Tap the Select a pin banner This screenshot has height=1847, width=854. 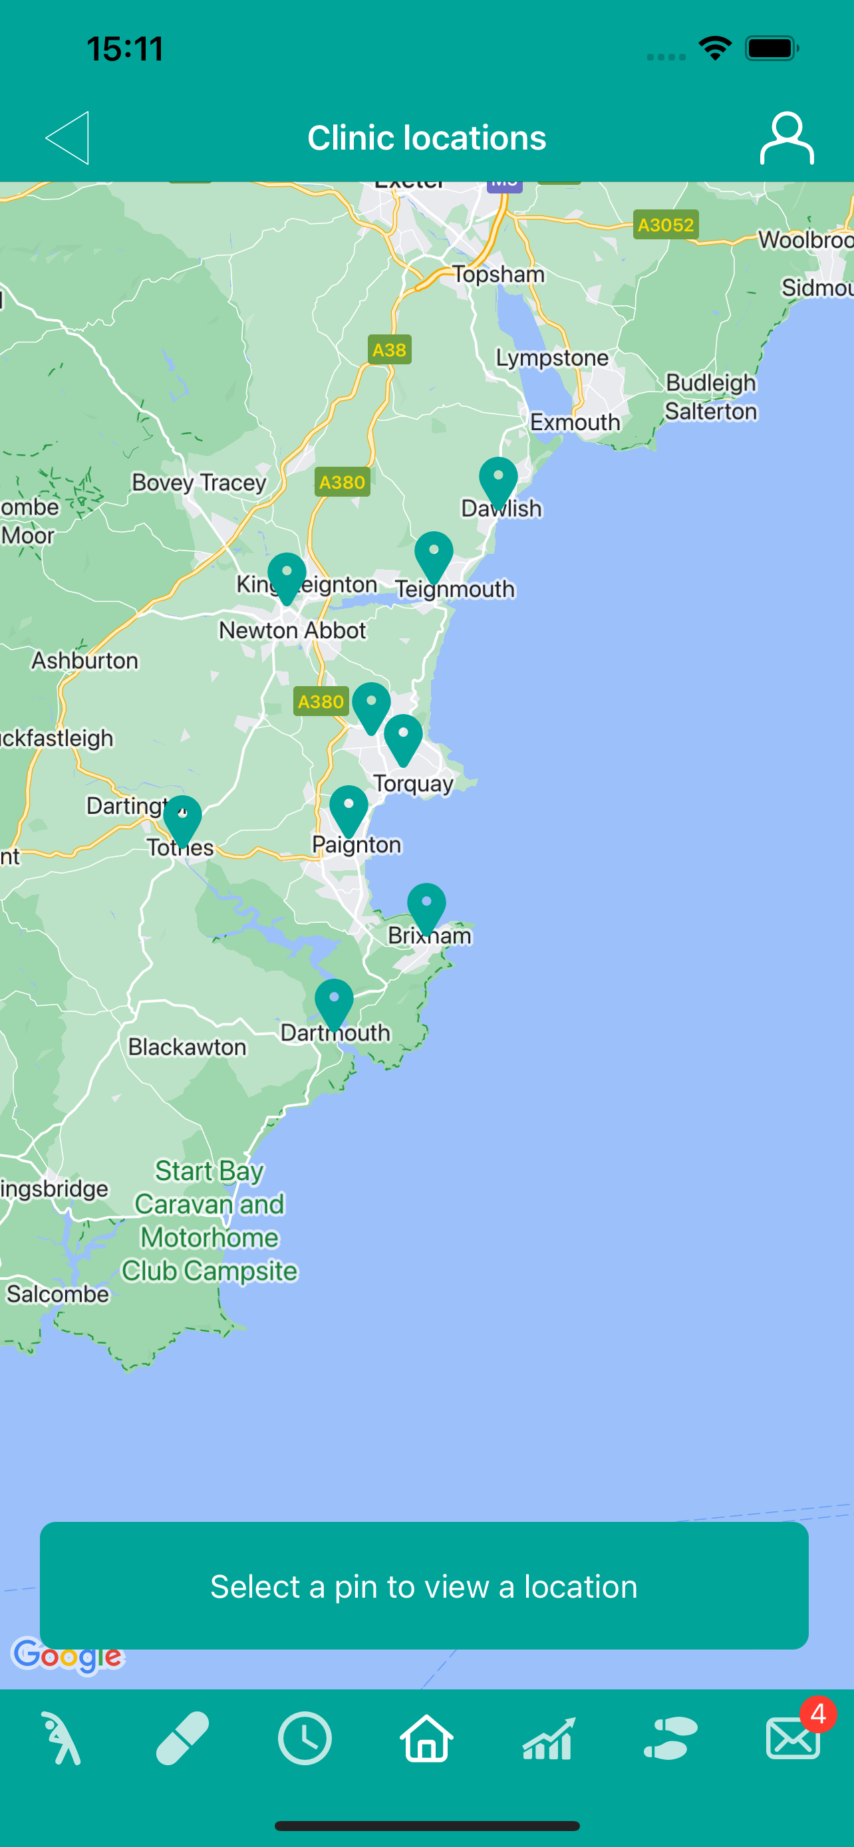tap(424, 1585)
